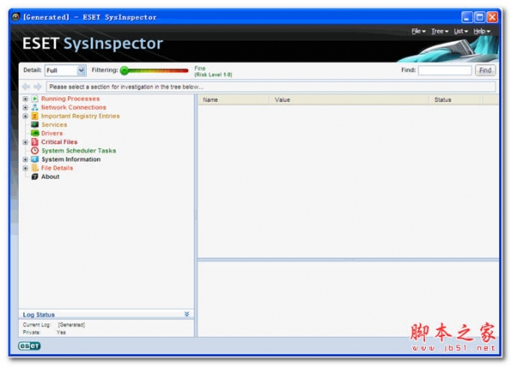This screenshot has height=366, width=511.
Task: Expand the Running Processes node
Action: click(x=25, y=99)
